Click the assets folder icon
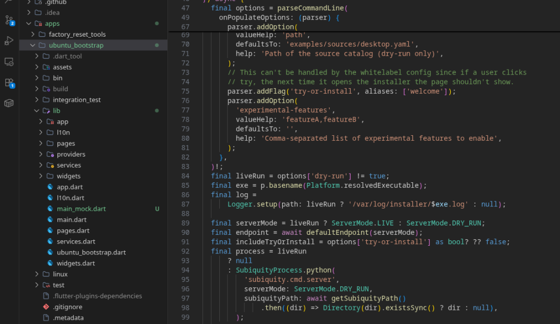Image resolution: width=560 pixels, height=324 pixels. point(46,67)
